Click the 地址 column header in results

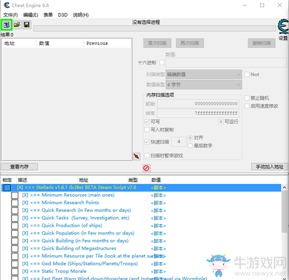click(19, 43)
